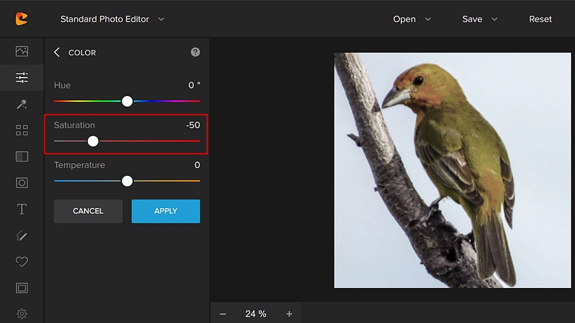Screen dimensions: 575x323
Task: Open the Vignette tool icon
Action: coord(22,183)
